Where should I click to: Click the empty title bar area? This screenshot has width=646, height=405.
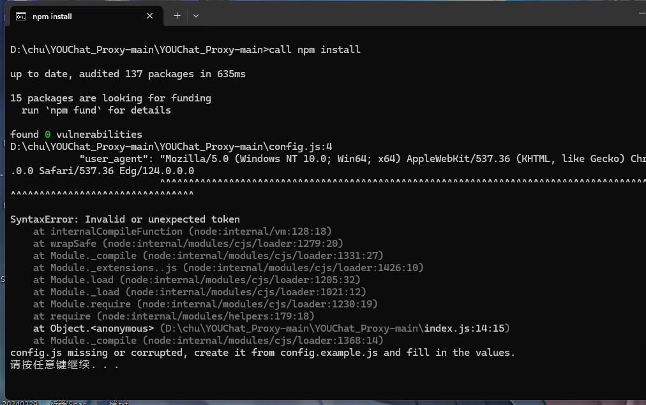point(415,15)
